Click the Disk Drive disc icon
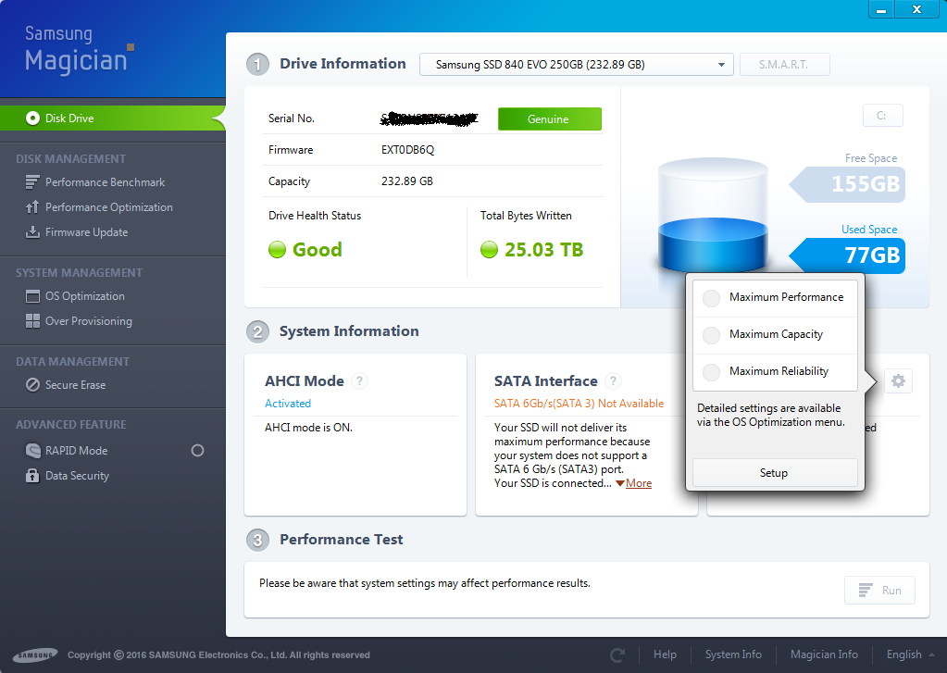Image resolution: width=947 pixels, height=673 pixels. (x=32, y=118)
